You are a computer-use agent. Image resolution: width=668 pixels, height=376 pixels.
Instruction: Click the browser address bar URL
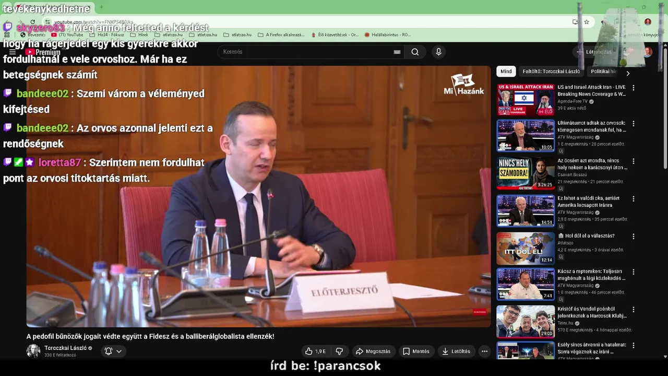pyautogui.click(x=94, y=22)
